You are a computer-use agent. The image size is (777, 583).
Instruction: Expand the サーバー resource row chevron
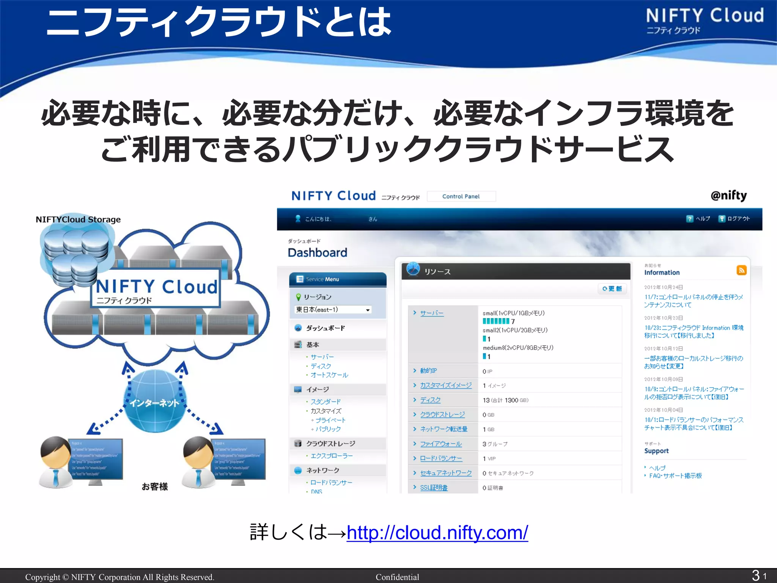click(415, 313)
